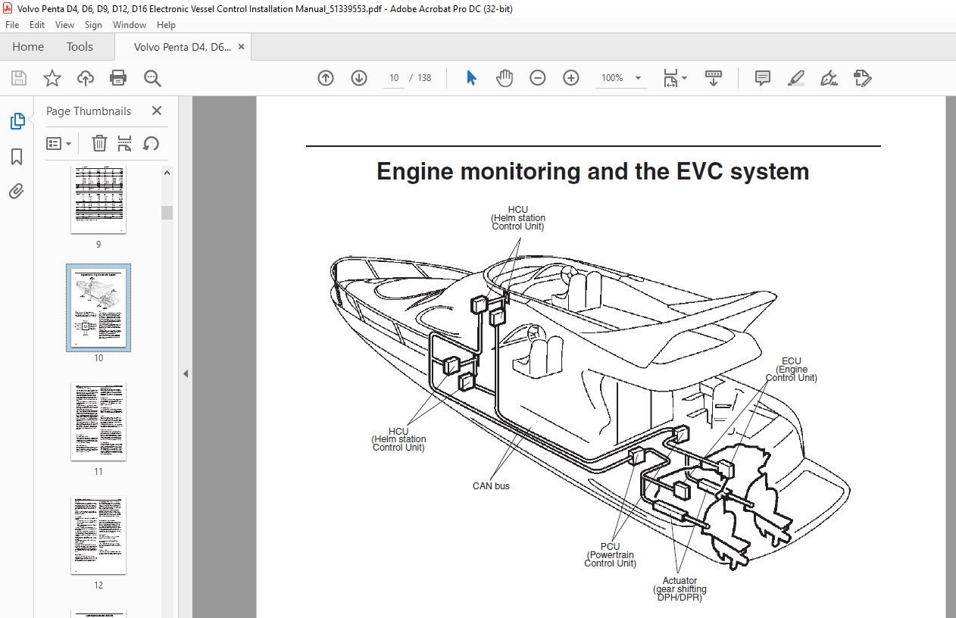Switch to the Home tab
Image resolution: width=956 pixels, height=618 pixels.
[28, 47]
